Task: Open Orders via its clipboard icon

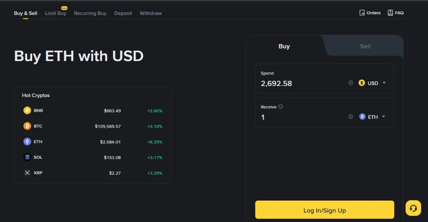Action: point(362,13)
